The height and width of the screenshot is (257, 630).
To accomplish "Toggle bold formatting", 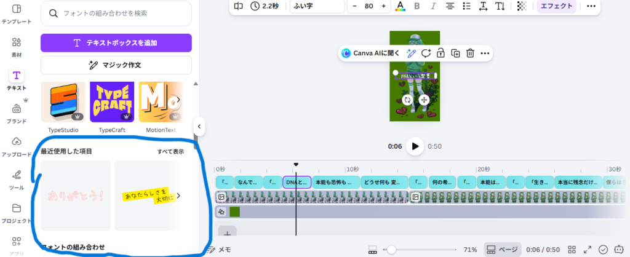I will (x=417, y=6).
